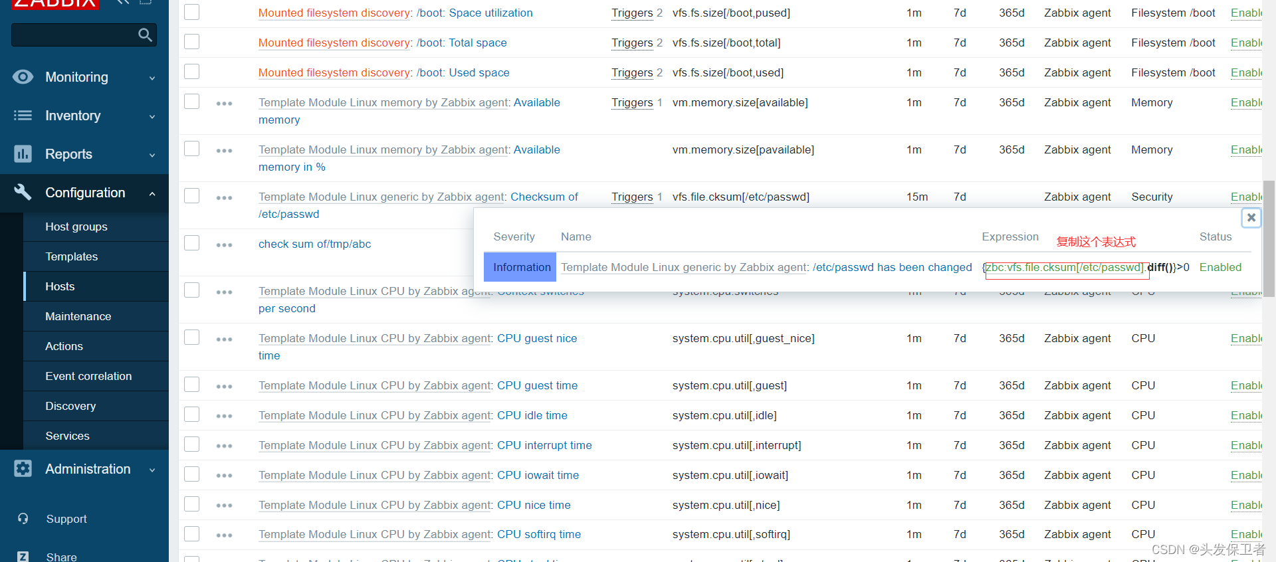Open Discovery in Configuration submenu
1276x562 pixels.
[70, 406]
